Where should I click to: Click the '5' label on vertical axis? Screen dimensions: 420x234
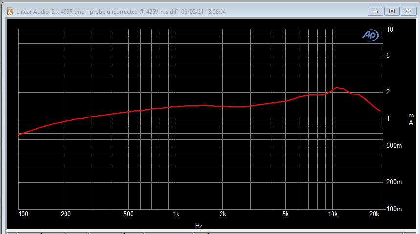pyautogui.click(x=388, y=56)
